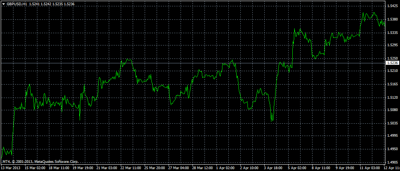
Task: Select the 1.5295 level on price axis
Action: [392, 45]
